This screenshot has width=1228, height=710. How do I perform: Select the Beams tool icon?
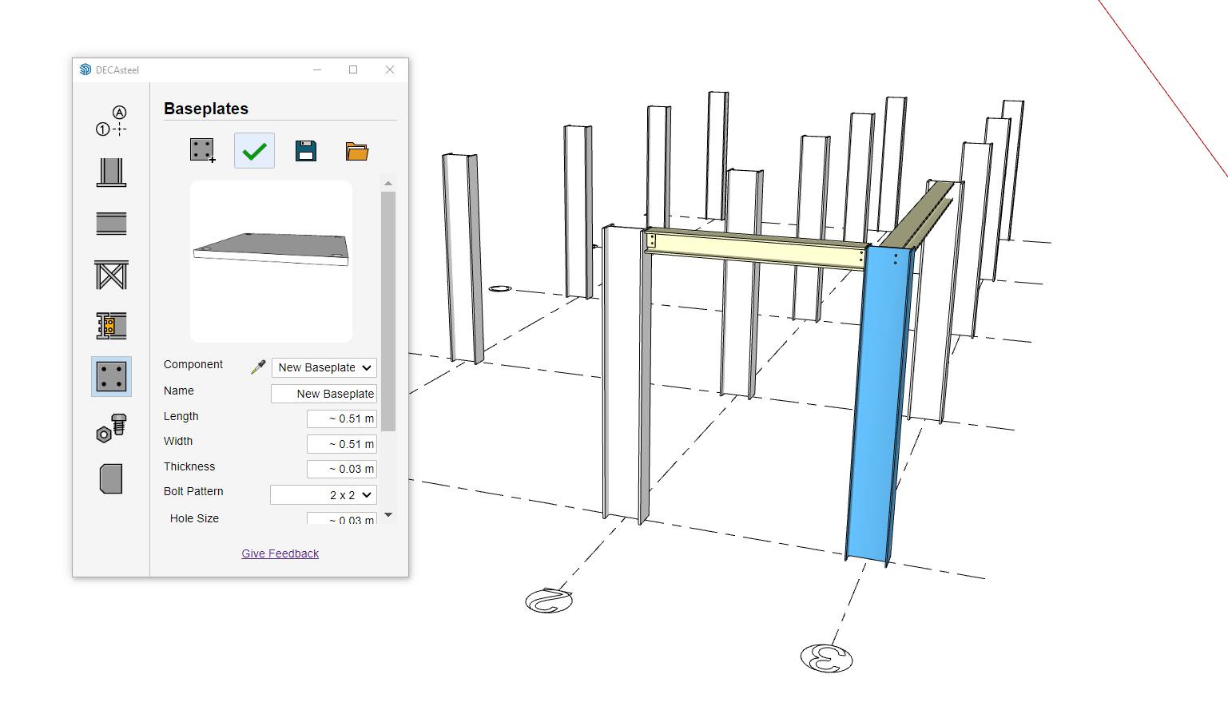click(x=111, y=224)
